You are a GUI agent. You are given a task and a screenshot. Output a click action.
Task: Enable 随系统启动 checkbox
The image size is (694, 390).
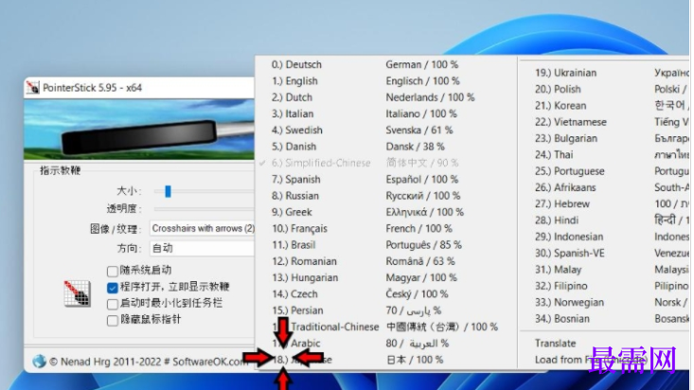click(x=113, y=271)
